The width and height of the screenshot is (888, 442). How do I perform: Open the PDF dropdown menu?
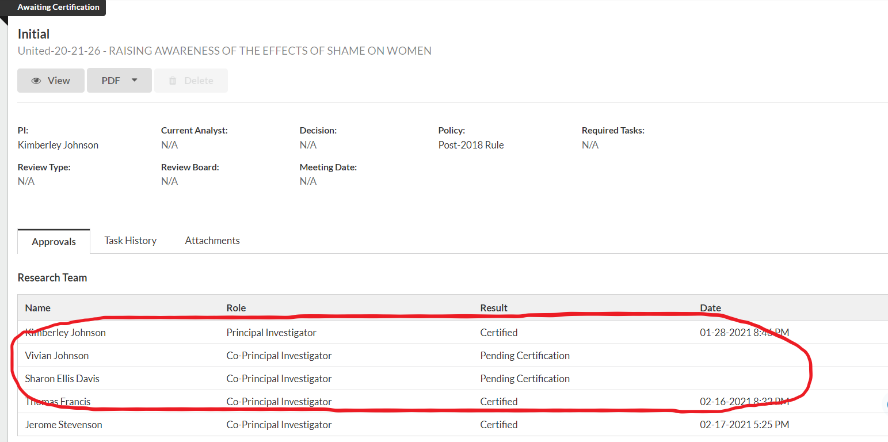tap(119, 81)
